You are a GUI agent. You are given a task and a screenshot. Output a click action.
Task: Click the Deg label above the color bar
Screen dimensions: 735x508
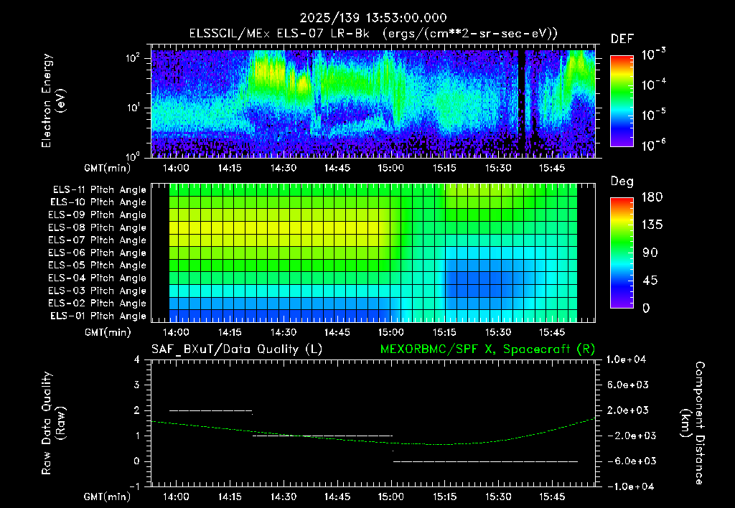(x=622, y=182)
